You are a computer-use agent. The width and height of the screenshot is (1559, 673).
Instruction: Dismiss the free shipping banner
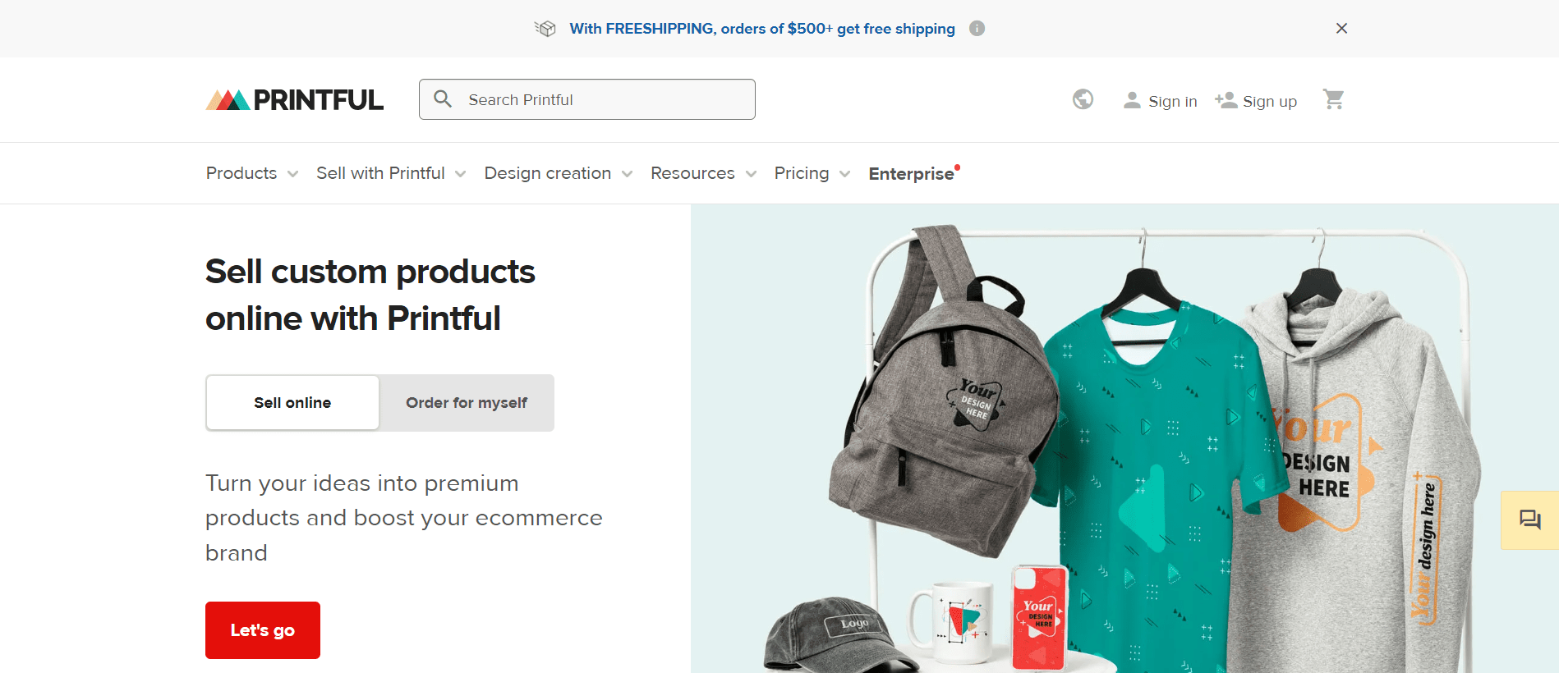pyautogui.click(x=1341, y=29)
